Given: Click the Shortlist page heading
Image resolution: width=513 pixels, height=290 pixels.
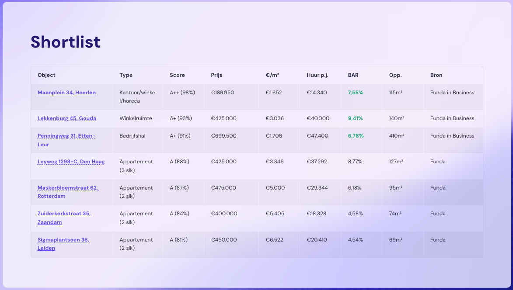Looking at the screenshot, I should tap(65, 42).
